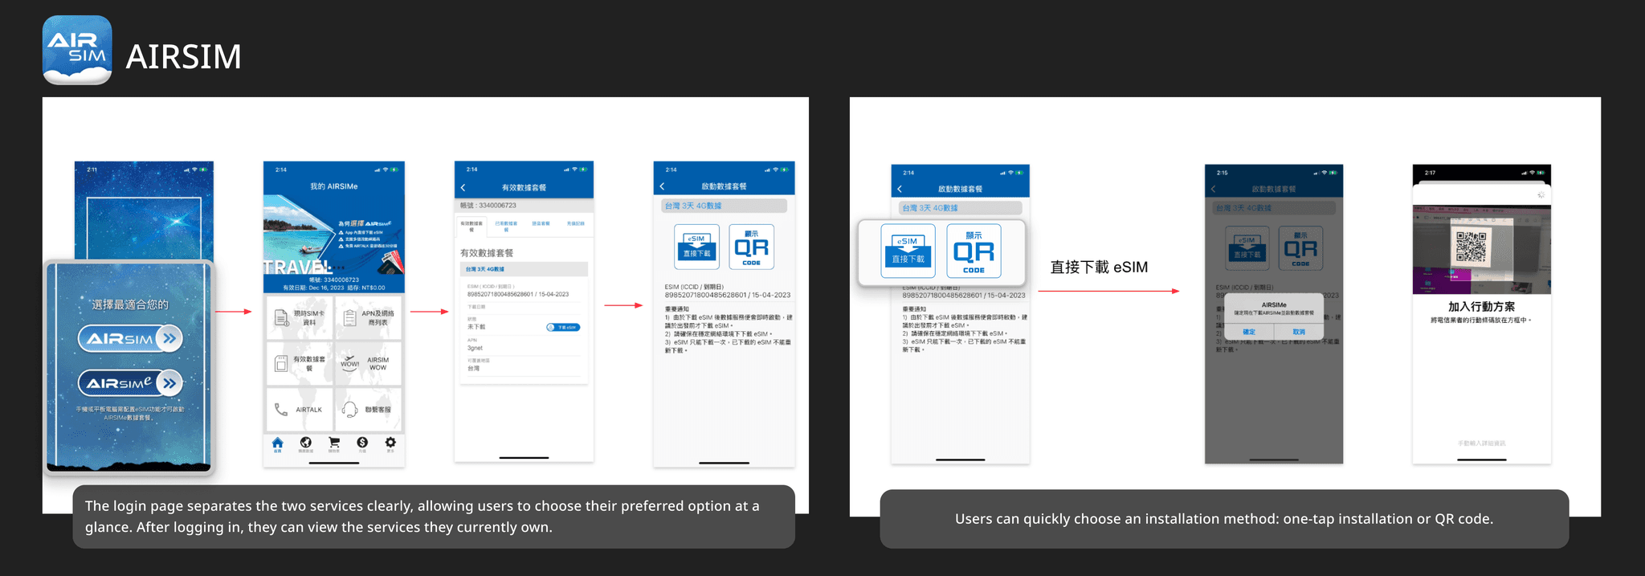Confirm with 確定 in the AIRSIMe dialog

pyautogui.click(x=1249, y=332)
